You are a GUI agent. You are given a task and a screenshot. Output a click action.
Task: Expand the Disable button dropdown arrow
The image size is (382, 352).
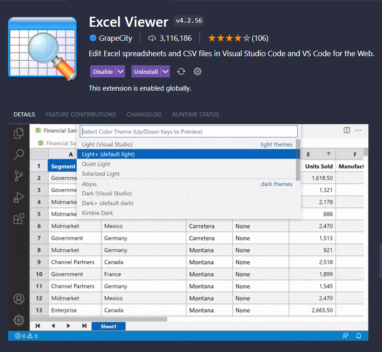tap(120, 72)
